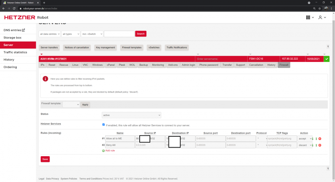
Task: Close the Hetzner Online GmbH browser tab
Action: (38, 3)
